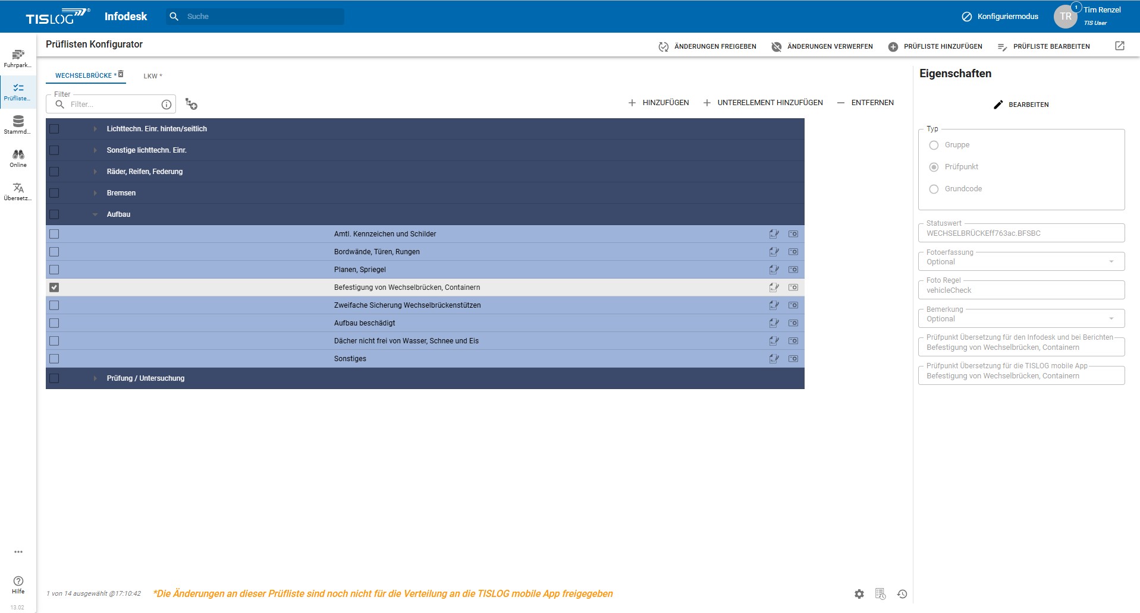Click the filter info icon
1140x613 pixels.
[x=167, y=105]
